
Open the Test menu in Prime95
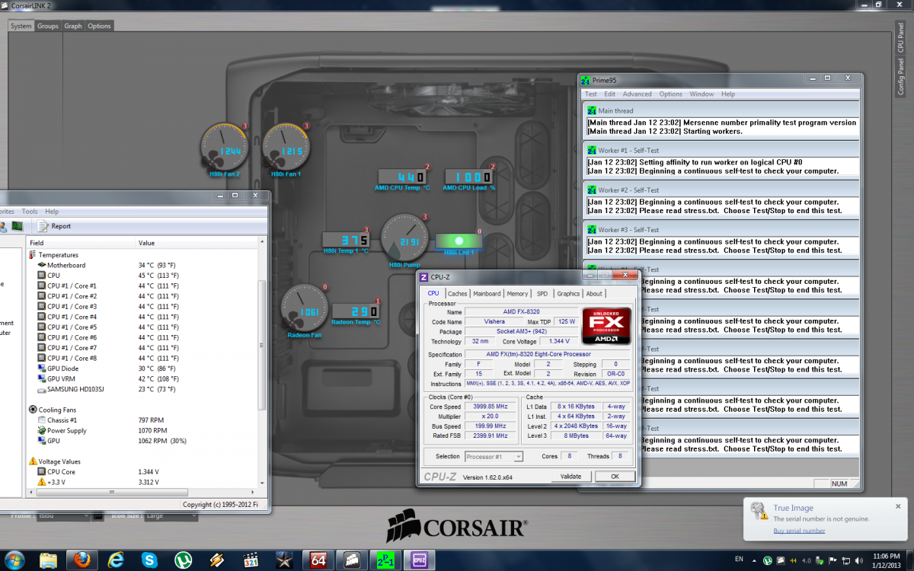coord(591,94)
